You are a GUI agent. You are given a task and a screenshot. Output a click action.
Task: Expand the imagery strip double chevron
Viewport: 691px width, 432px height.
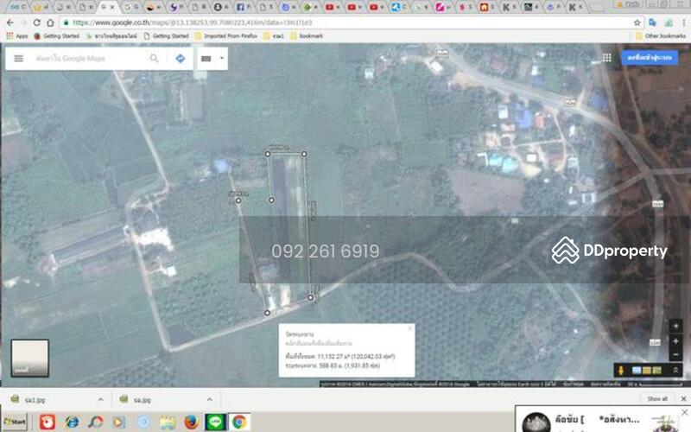pyautogui.click(x=675, y=371)
